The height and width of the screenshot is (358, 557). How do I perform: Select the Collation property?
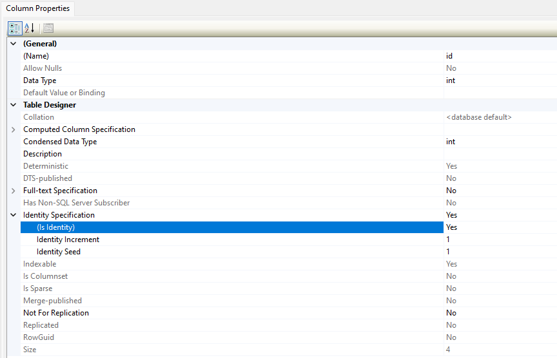232,117
